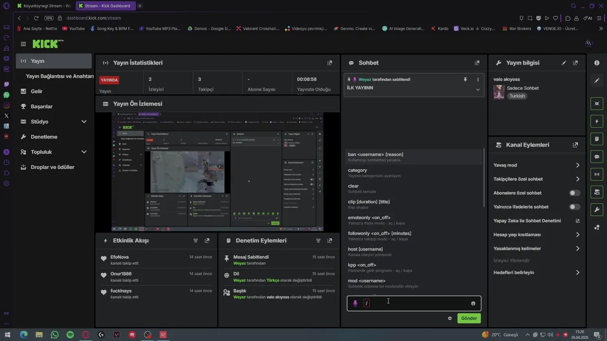Screen dimensions: 607x341
Task: Pop out the Sohbet chat panel
Action: 477,63
